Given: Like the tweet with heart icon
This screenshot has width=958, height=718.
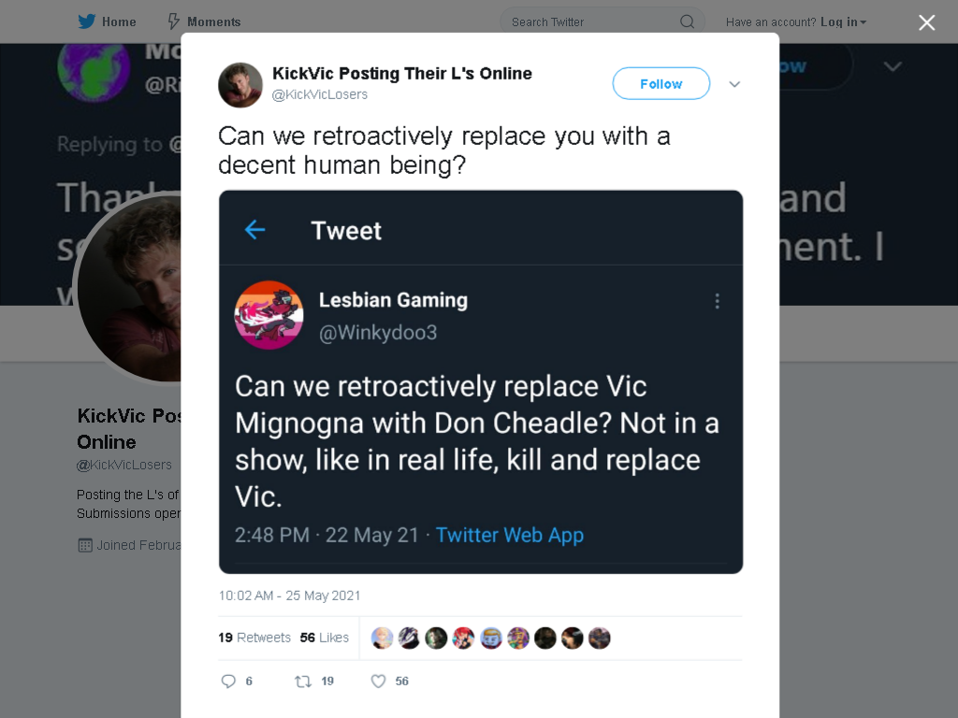Looking at the screenshot, I should tap(378, 681).
